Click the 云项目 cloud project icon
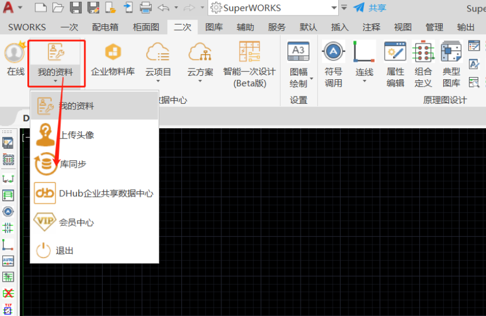 (x=158, y=52)
